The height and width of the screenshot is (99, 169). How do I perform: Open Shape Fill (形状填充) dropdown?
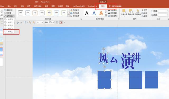(x=75, y=10)
